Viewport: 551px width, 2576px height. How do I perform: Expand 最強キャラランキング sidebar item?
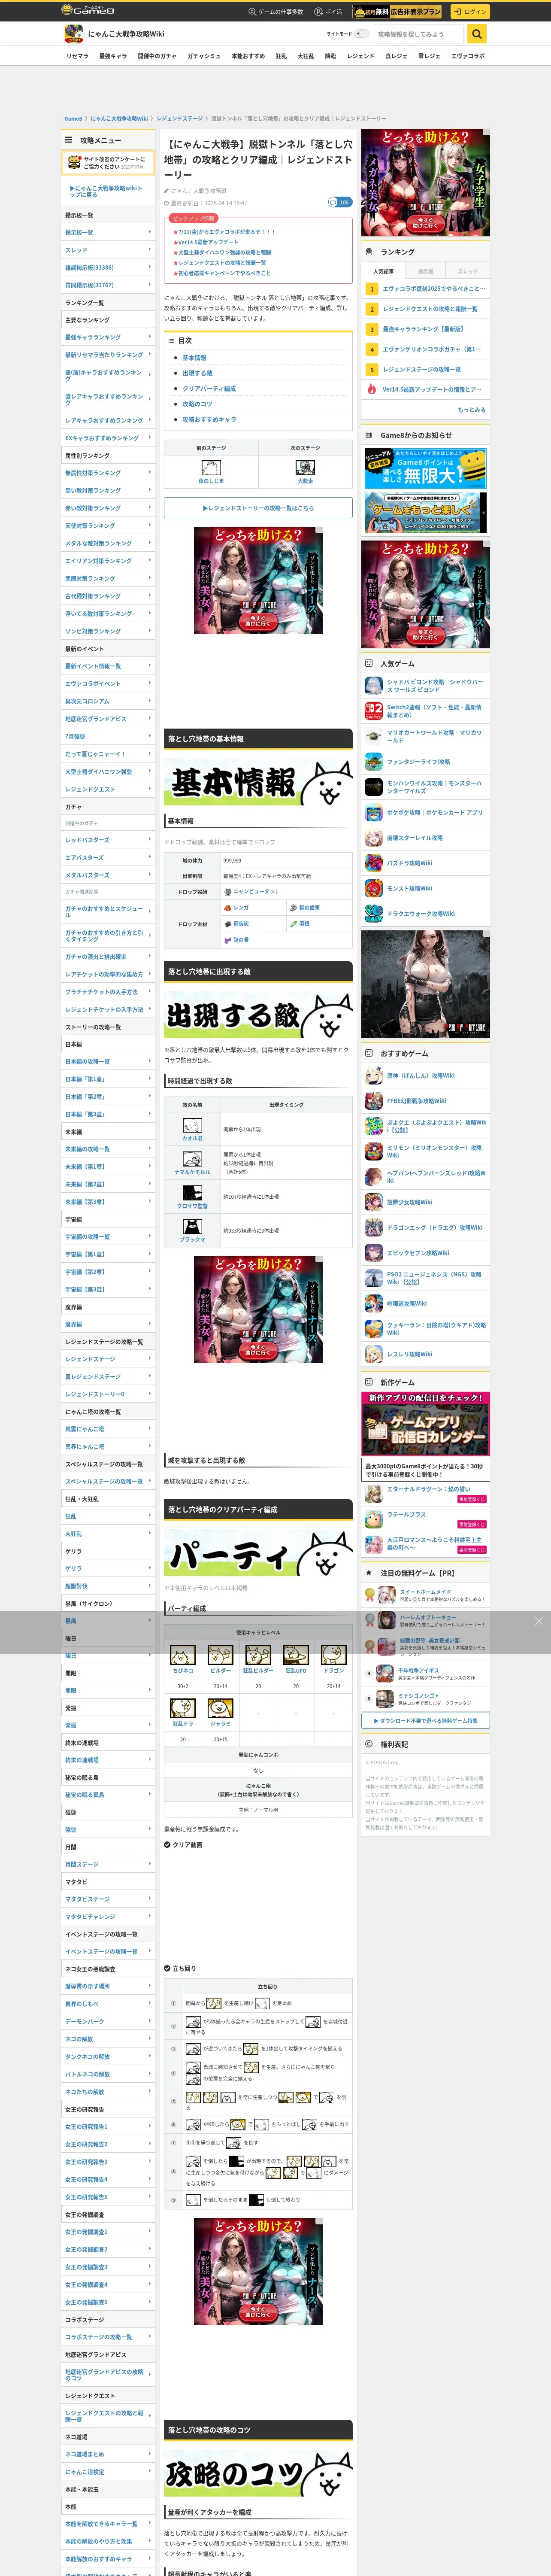tap(108, 337)
